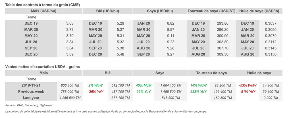The height and width of the screenshot is (118, 291).
Task: Select the soya price 8.82 cell
Action: point(171,23)
